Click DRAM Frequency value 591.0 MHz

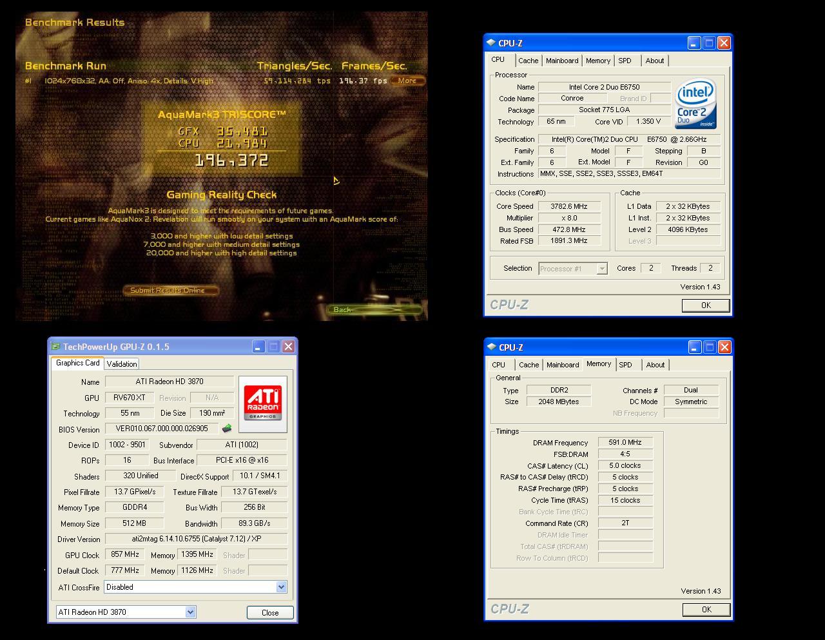pyautogui.click(x=625, y=443)
